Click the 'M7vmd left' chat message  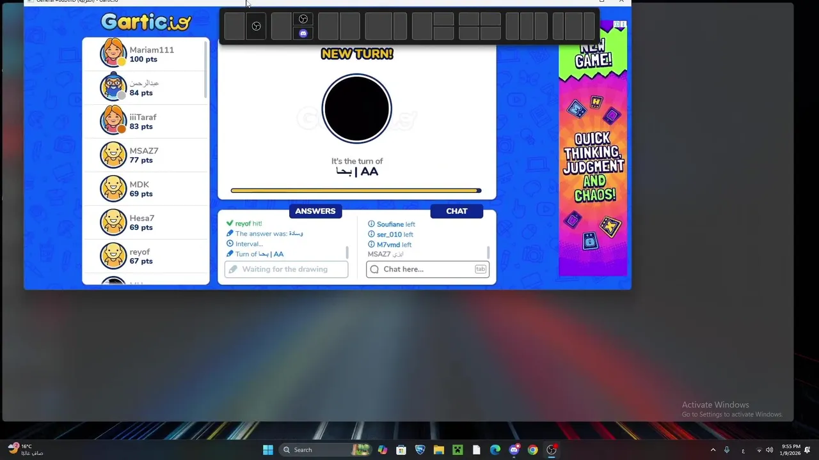[x=390, y=245]
